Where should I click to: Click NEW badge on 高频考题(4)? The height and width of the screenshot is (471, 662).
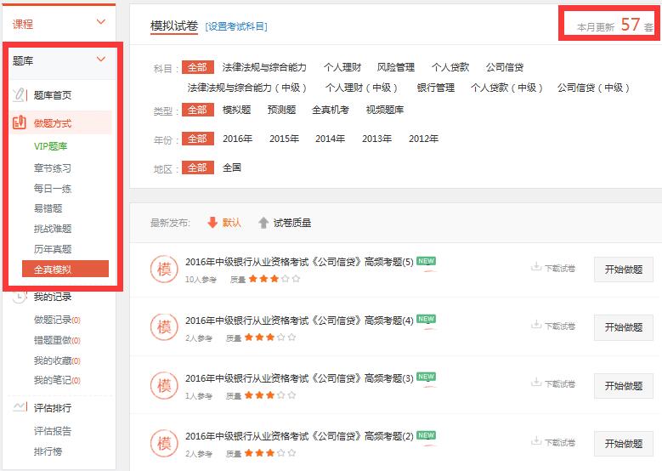(426, 319)
